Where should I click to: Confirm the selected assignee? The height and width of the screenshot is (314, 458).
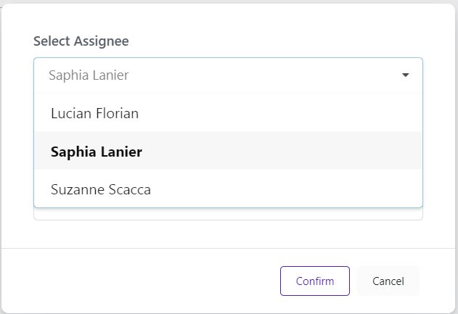[315, 281]
